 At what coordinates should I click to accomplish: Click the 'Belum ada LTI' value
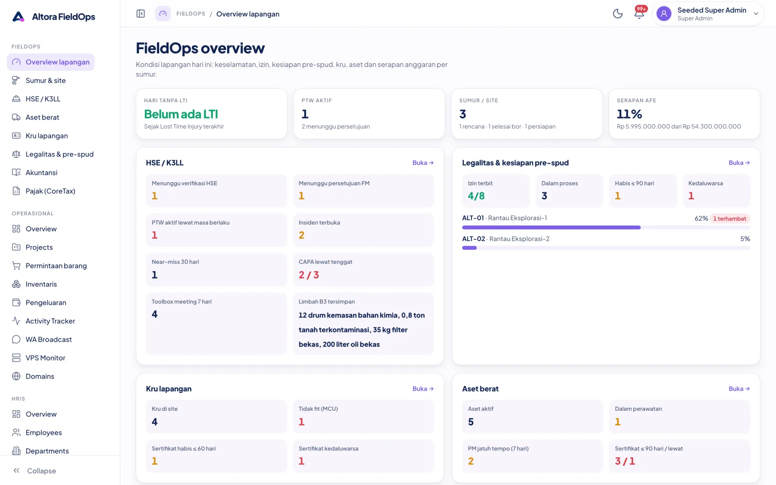pyautogui.click(x=181, y=114)
